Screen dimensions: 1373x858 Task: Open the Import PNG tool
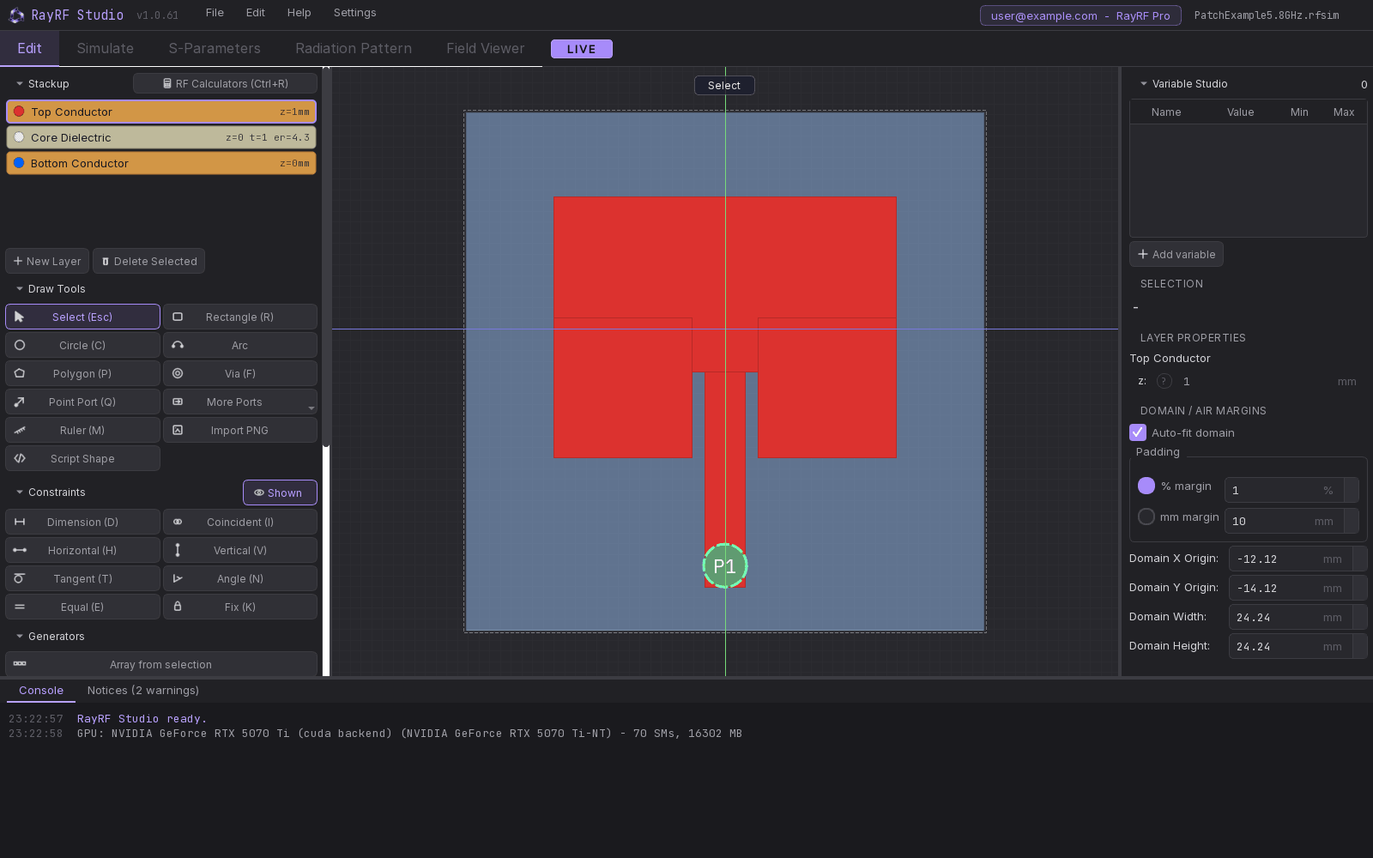(240, 430)
